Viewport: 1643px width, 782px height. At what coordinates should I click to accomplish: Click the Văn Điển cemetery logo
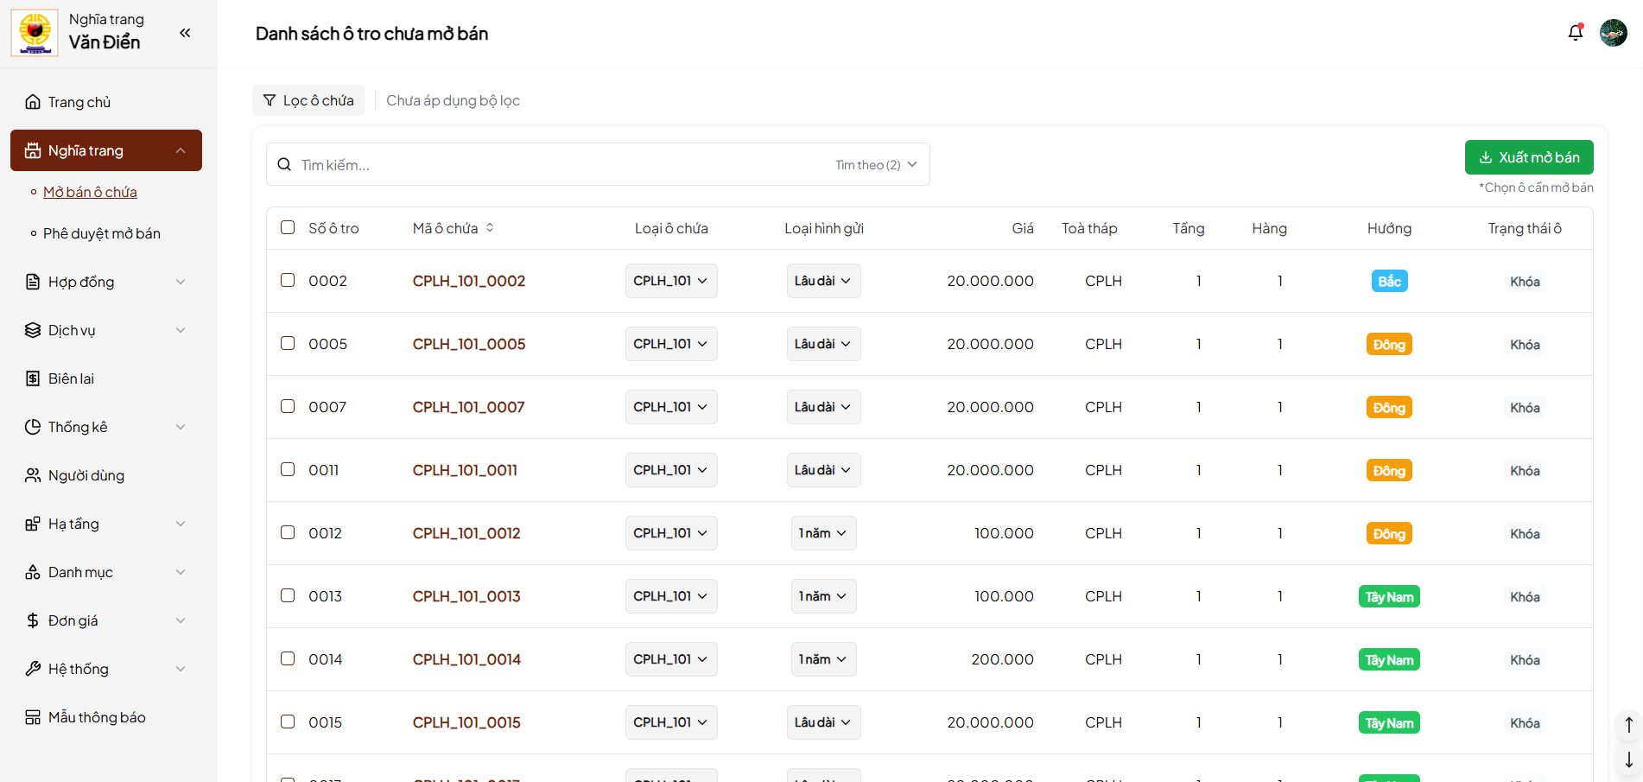click(35, 33)
